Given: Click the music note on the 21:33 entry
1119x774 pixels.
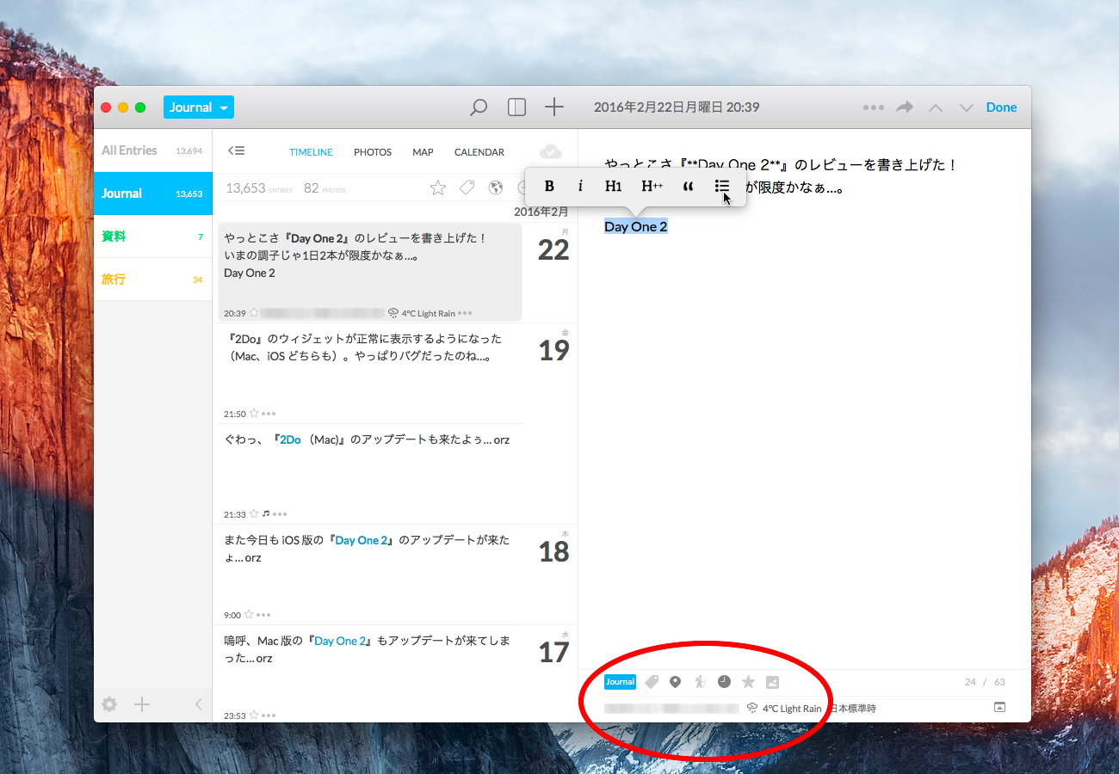Looking at the screenshot, I should tap(266, 514).
